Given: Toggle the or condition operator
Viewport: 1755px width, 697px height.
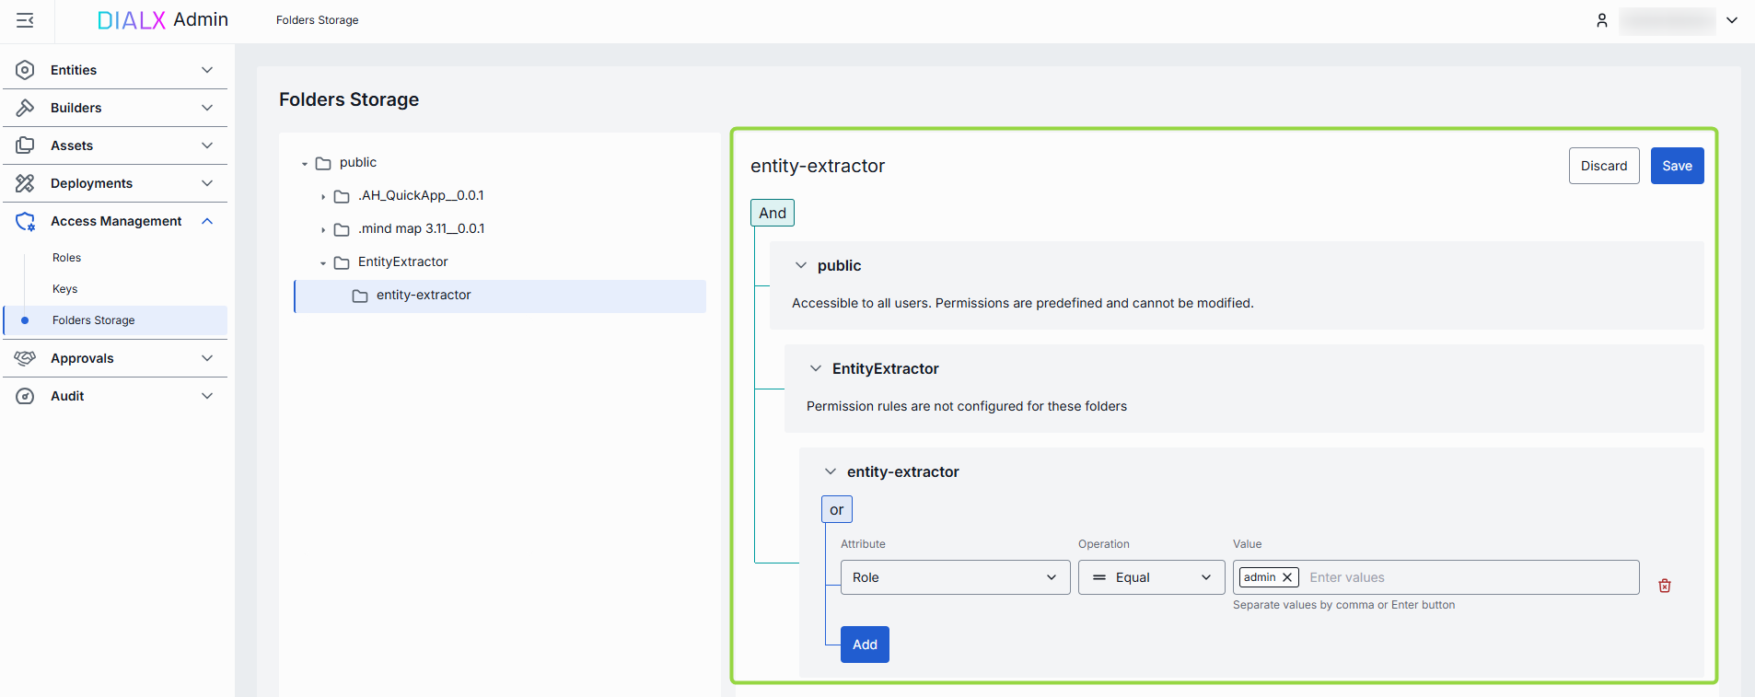Looking at the screenshot, I should (x=836, y=509).
